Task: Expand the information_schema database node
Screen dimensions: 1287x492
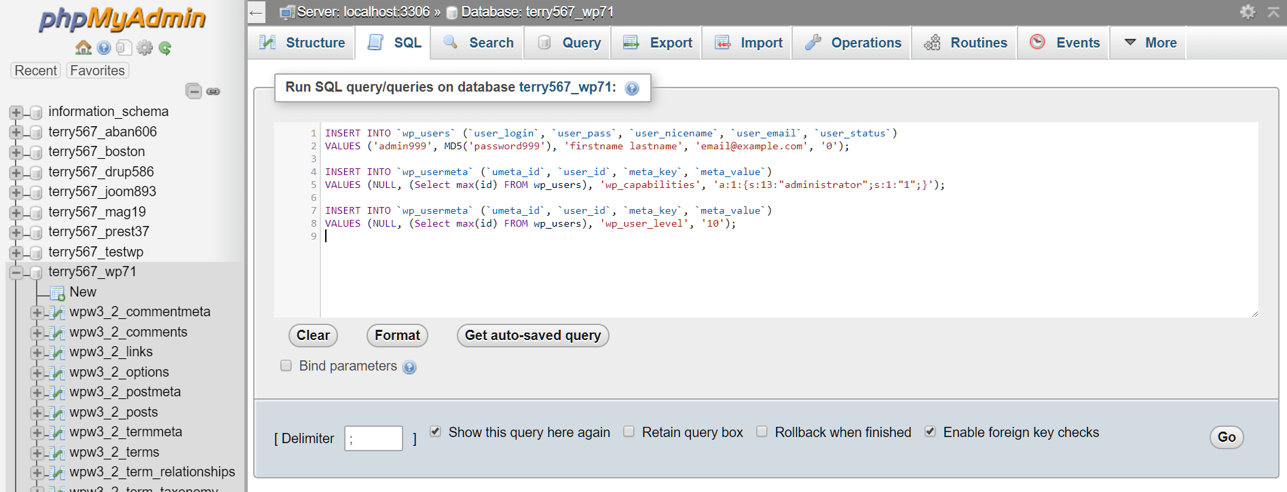Action: [x=16, y=112]
